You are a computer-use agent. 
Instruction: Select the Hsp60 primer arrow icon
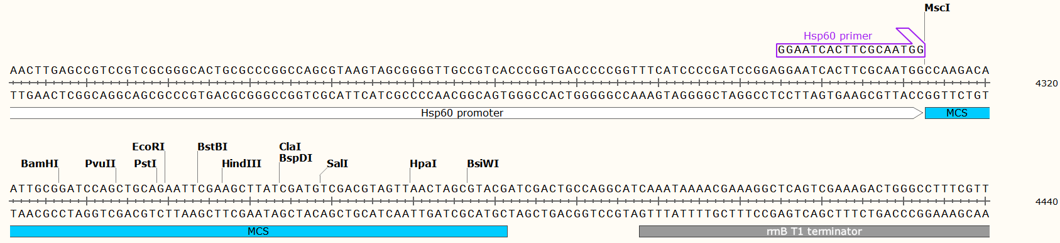(x=910, y=36)
